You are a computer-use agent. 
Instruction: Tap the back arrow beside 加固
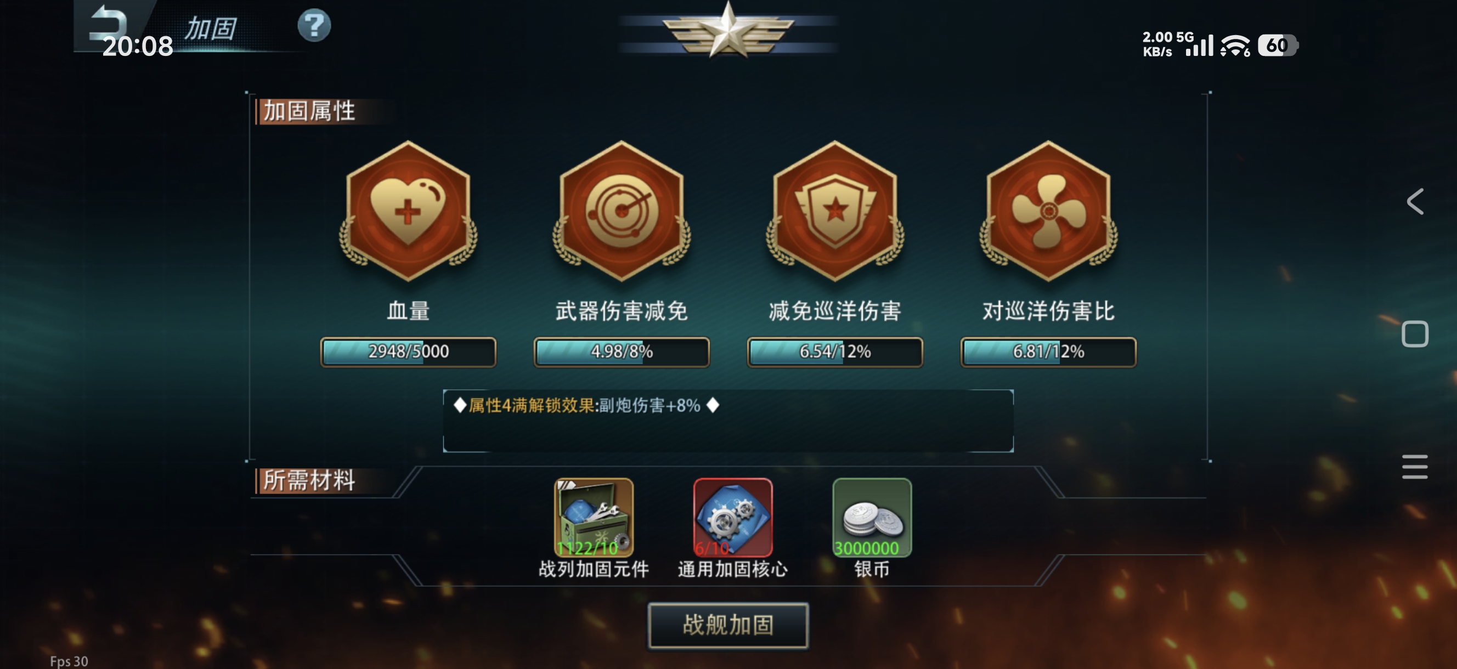click(109, 22)
